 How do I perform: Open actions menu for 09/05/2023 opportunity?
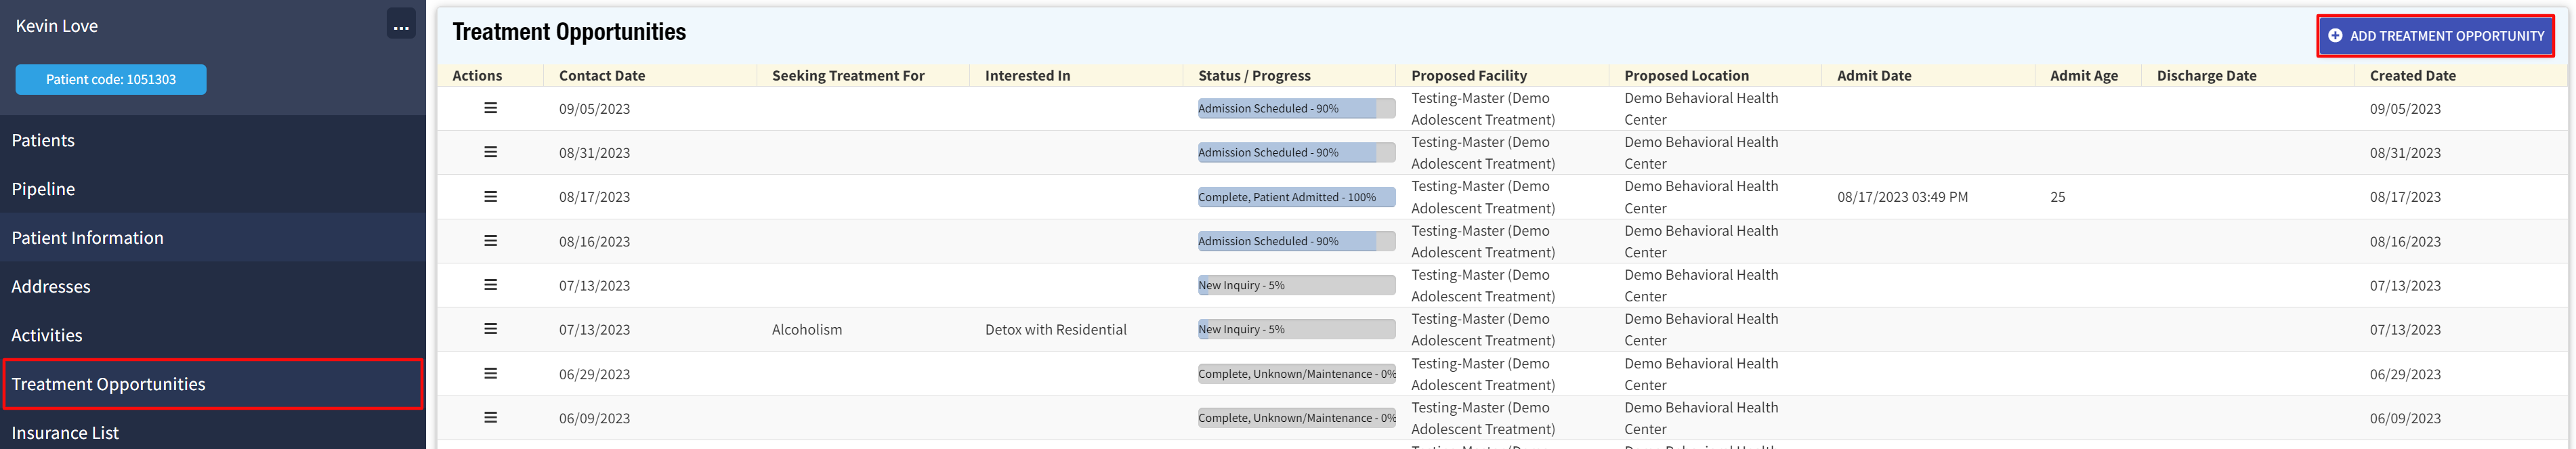coord(490,108)
